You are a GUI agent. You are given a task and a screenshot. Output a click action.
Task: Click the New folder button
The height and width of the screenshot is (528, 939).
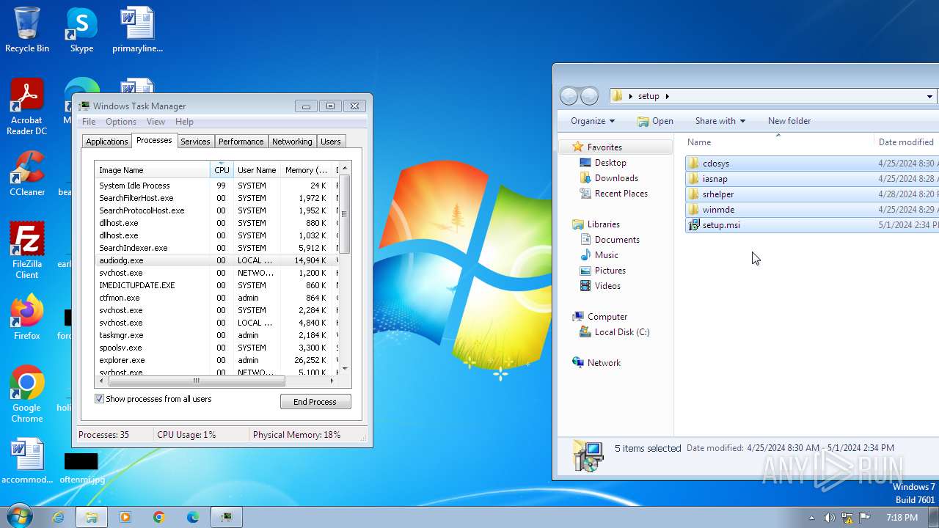[x=789, y=121]
